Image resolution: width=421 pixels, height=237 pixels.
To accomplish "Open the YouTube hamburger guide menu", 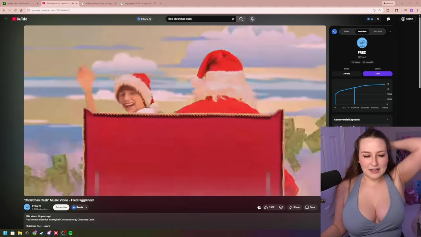I will [x=6, y=19].
